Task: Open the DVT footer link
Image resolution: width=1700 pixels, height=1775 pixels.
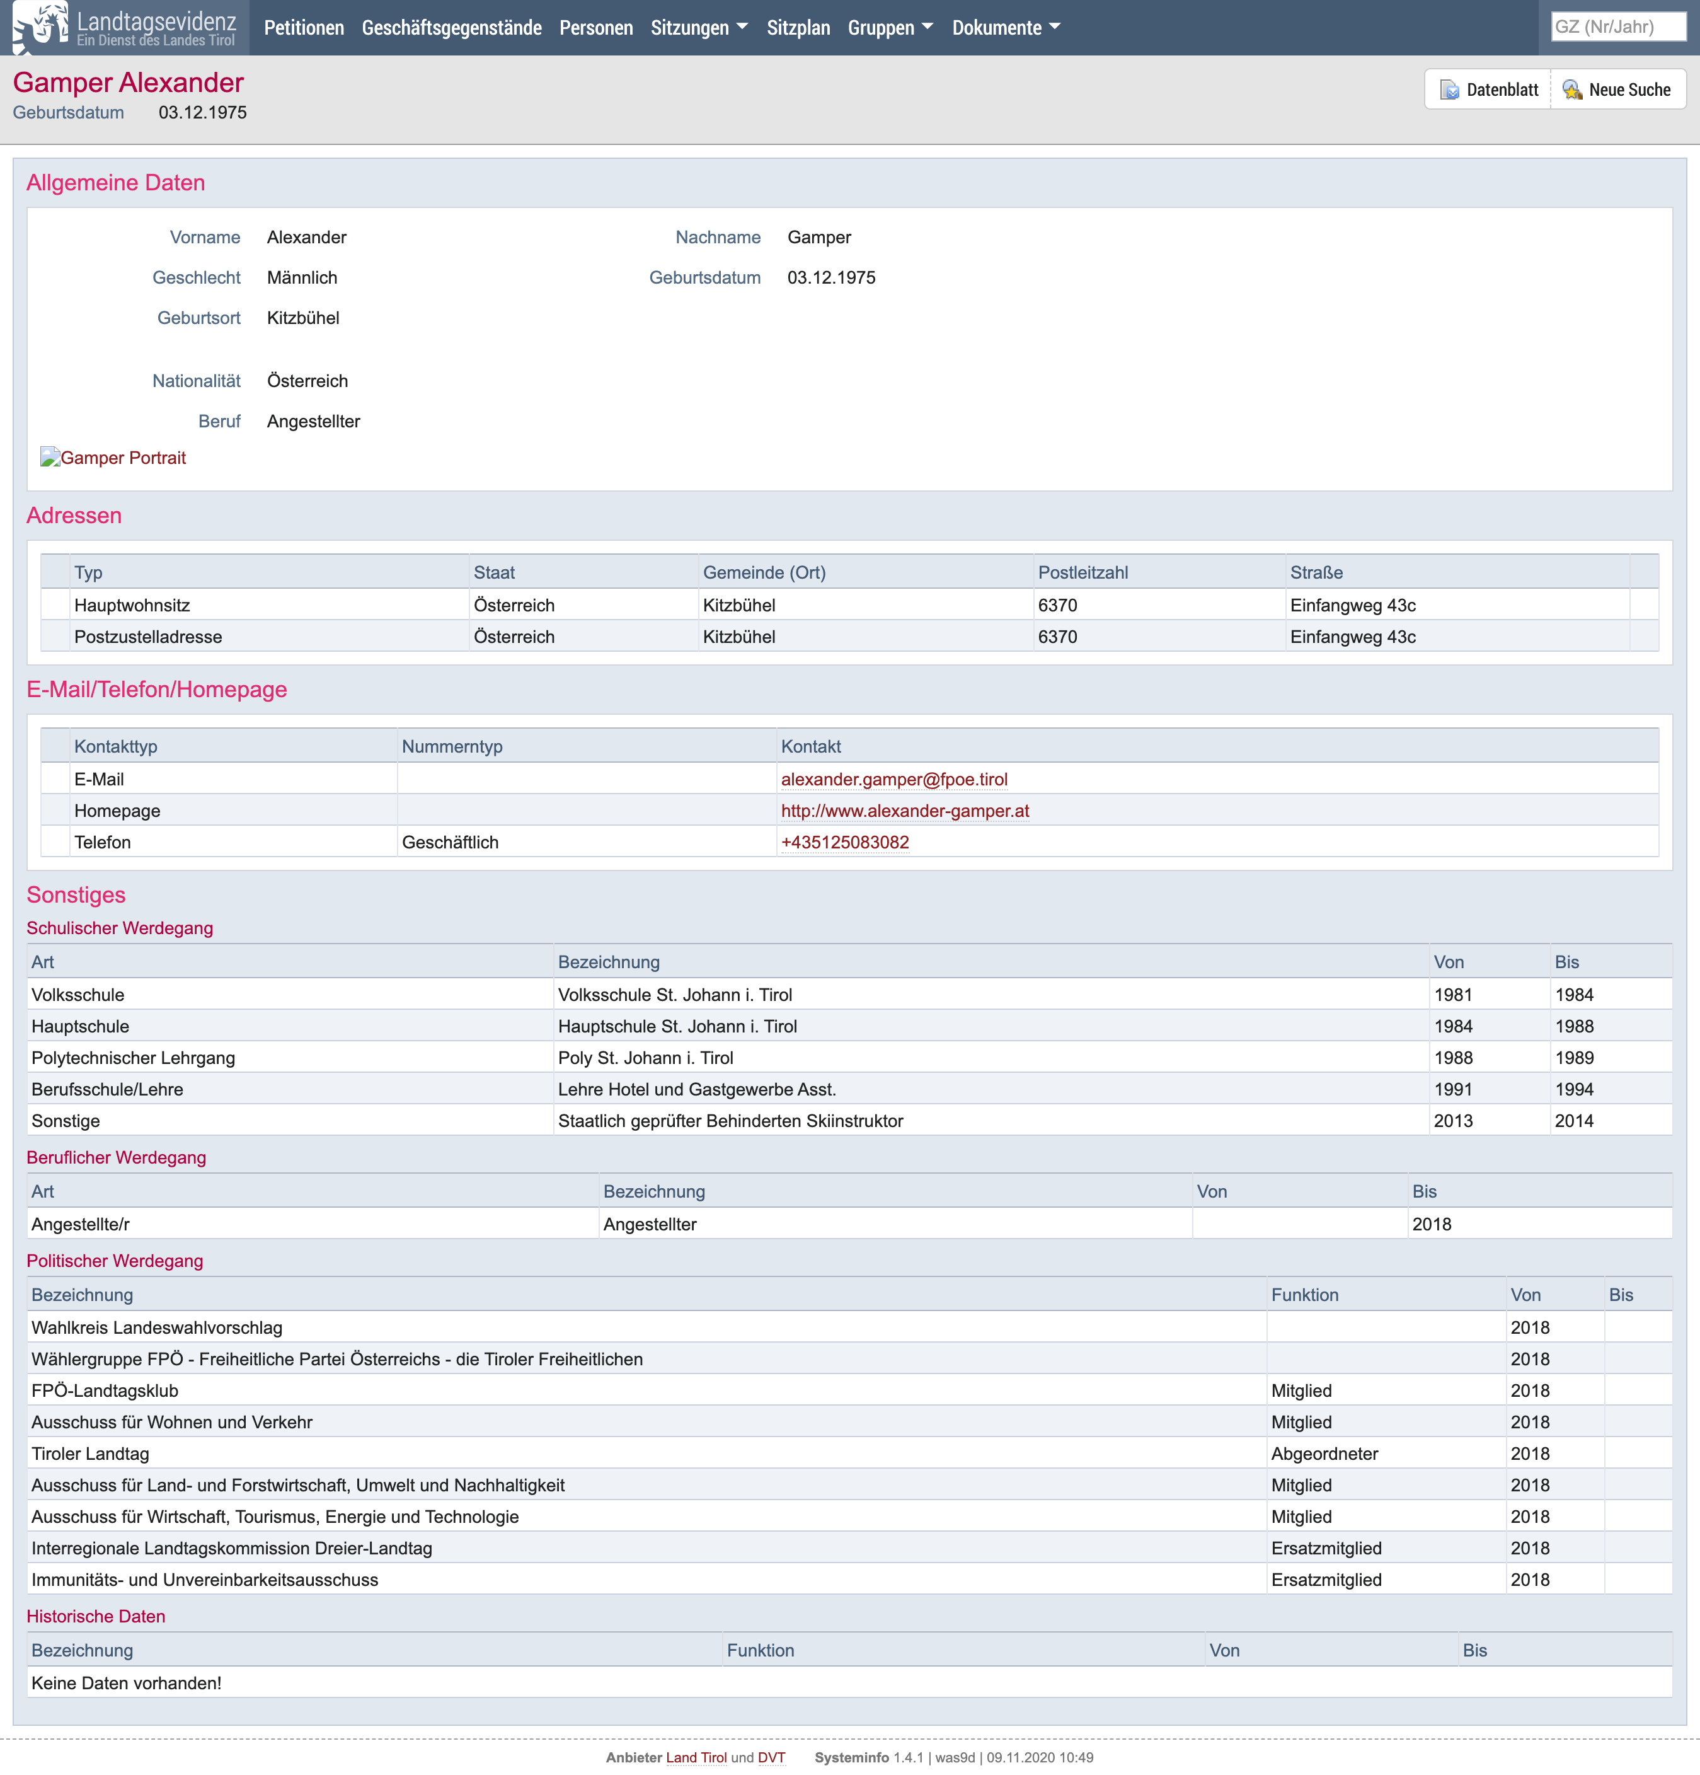Action: [x=771, y=1757]
